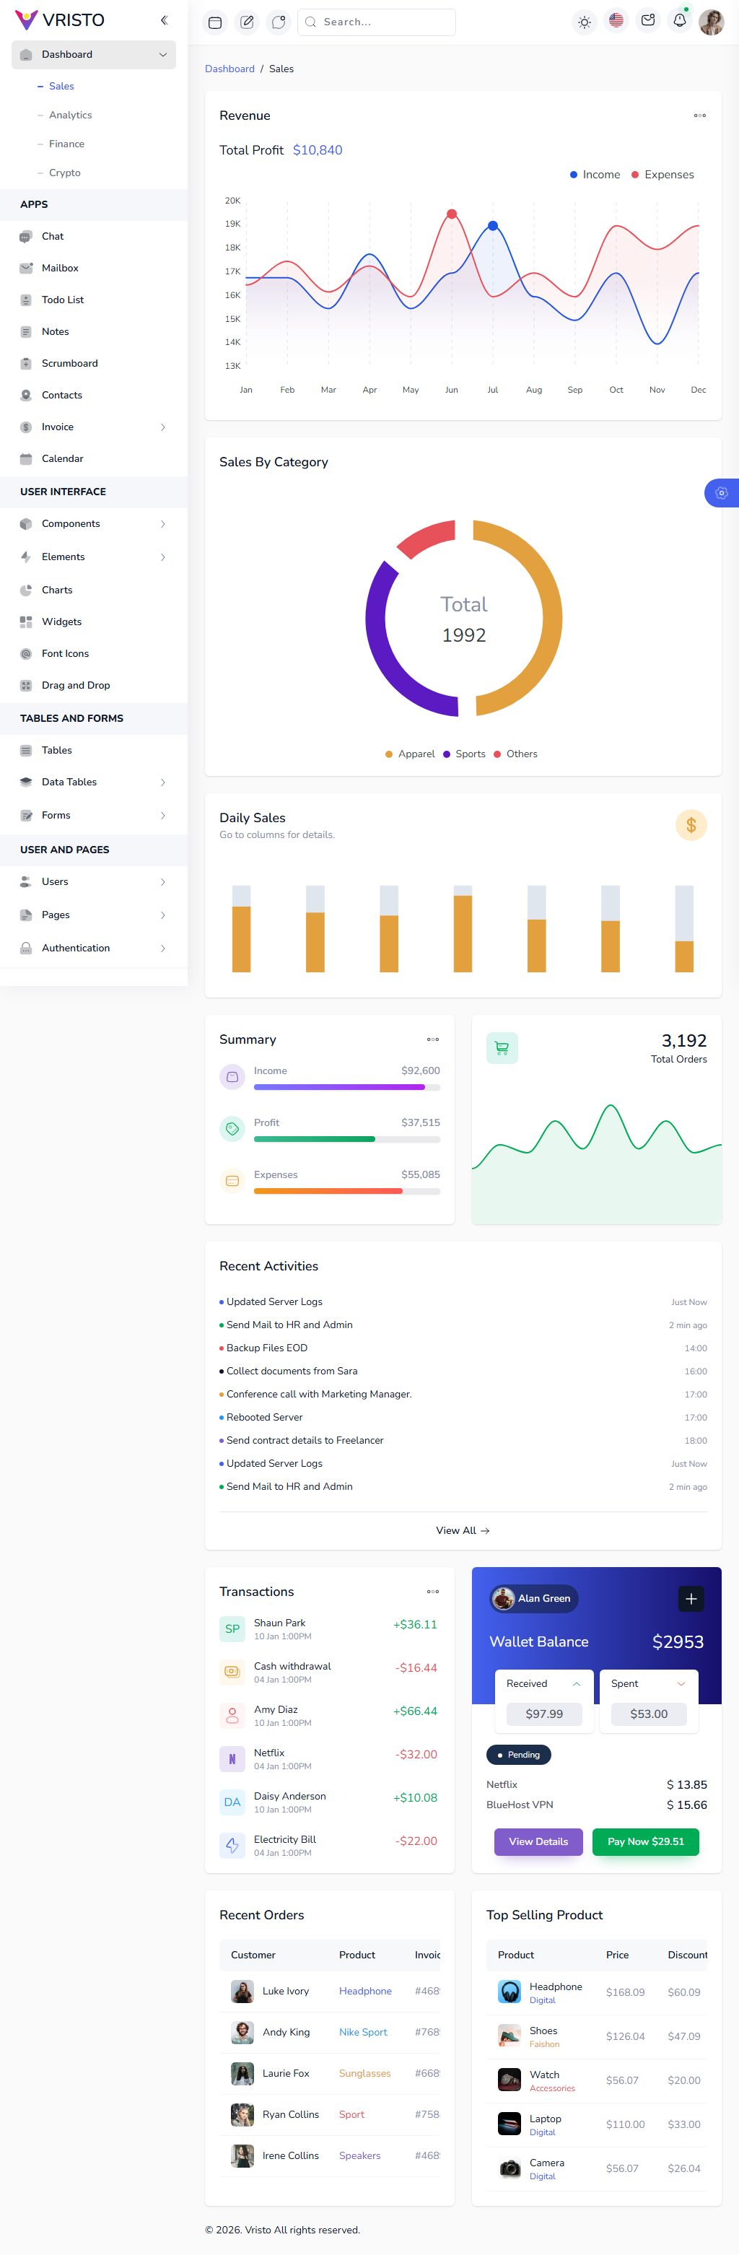Open Chat app from sidebar
The image size is (739, 2255).
[94, 236]
